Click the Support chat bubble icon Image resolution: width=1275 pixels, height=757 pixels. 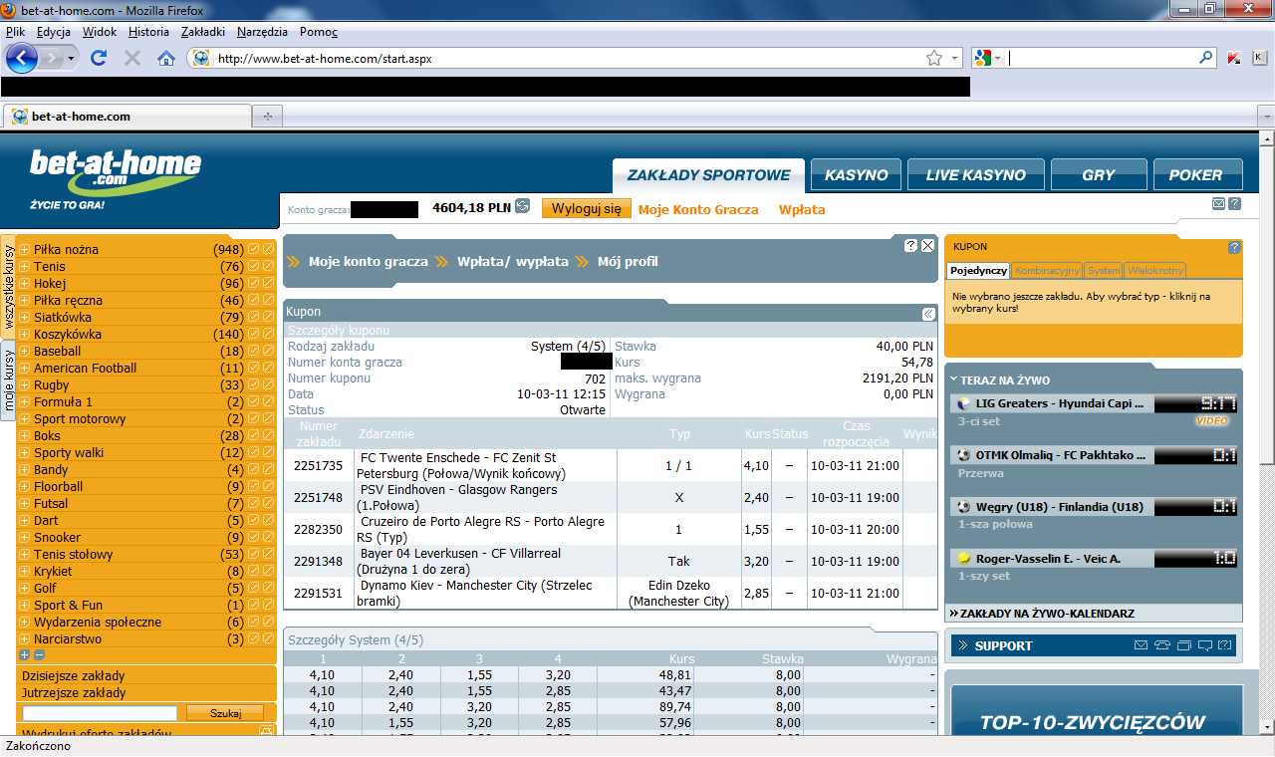[1204, 645]
